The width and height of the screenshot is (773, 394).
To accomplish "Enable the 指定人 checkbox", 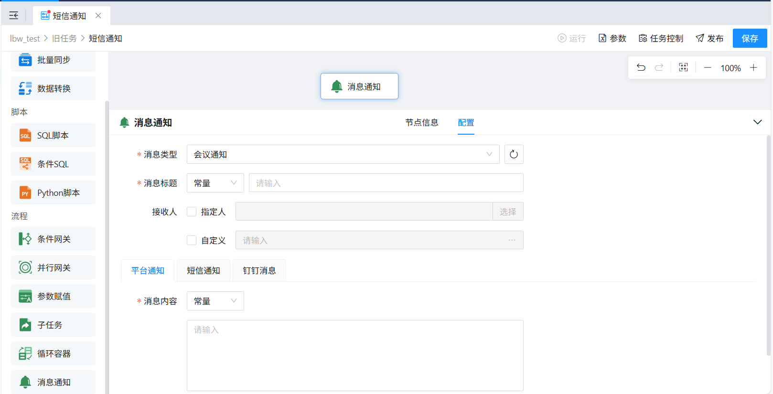I will 192,212.
